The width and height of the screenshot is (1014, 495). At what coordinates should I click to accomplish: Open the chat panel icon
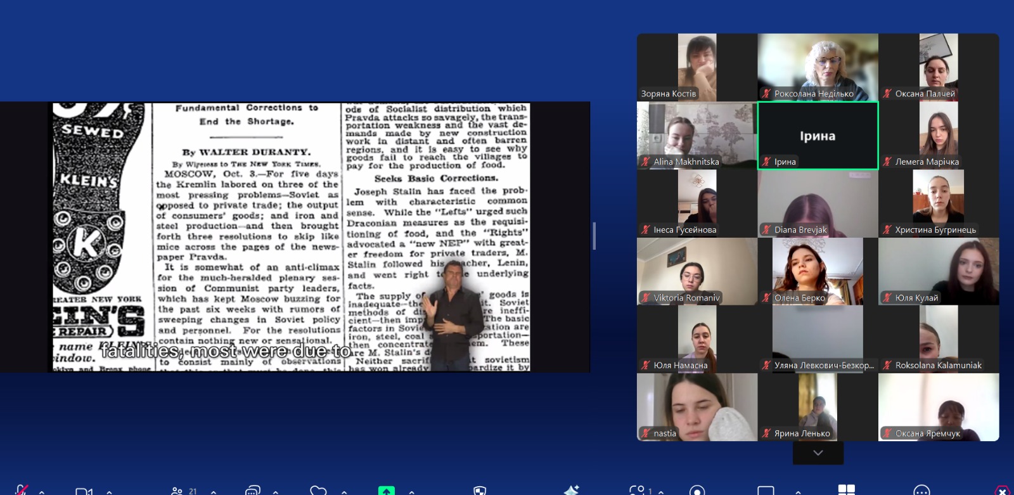253,491
